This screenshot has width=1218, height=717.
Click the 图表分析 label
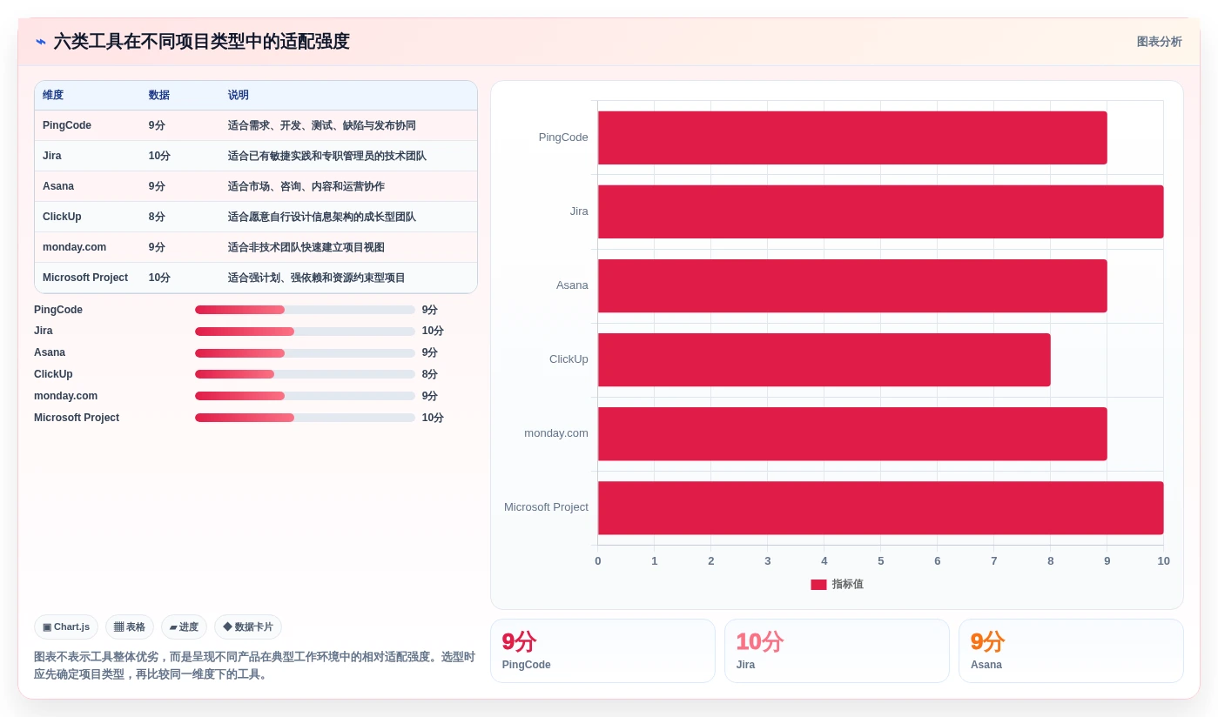(x=1159, y=42)
